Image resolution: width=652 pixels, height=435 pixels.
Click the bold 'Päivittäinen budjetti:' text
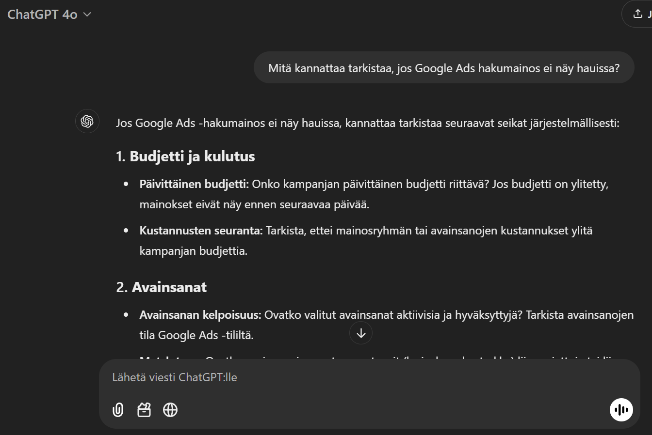[194, 184]
